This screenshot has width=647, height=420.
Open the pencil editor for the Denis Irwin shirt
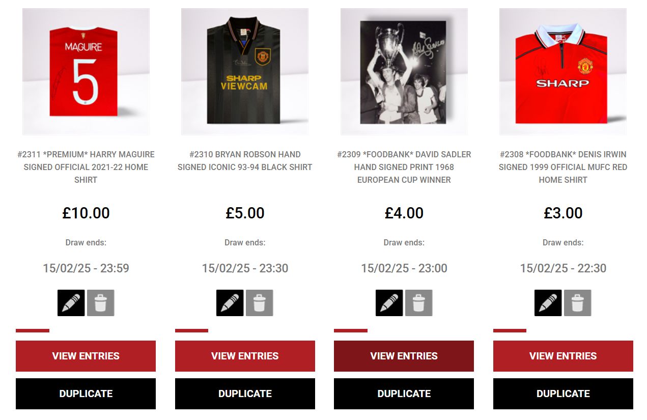[548, 303]
